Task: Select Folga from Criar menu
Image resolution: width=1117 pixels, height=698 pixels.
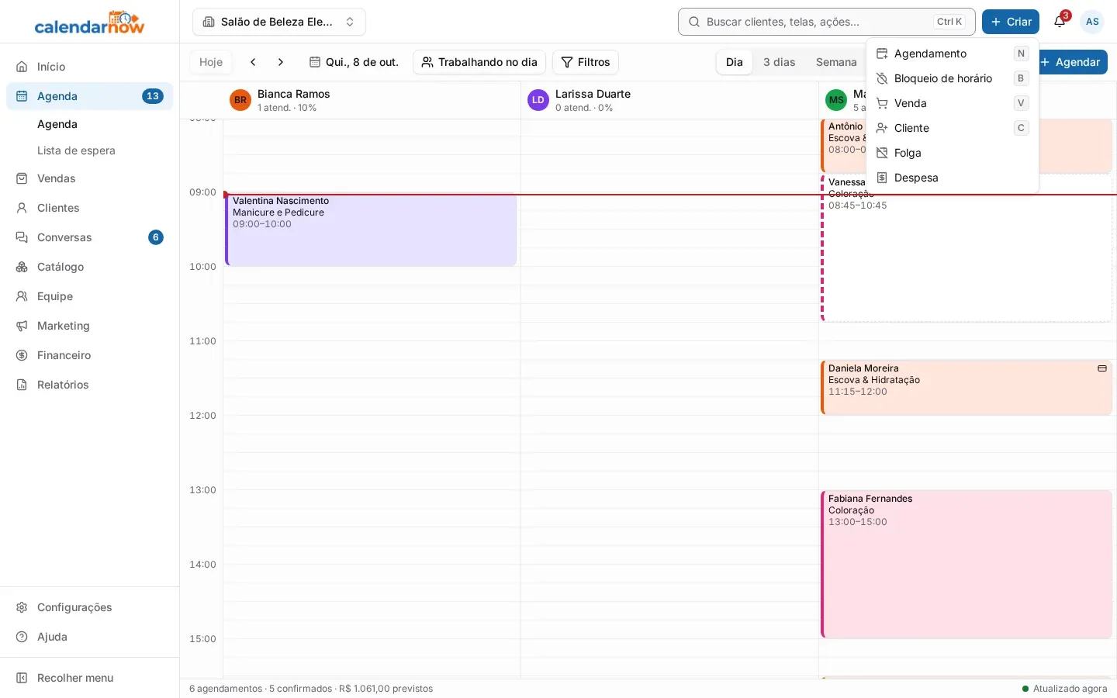Action: (953, 153)
